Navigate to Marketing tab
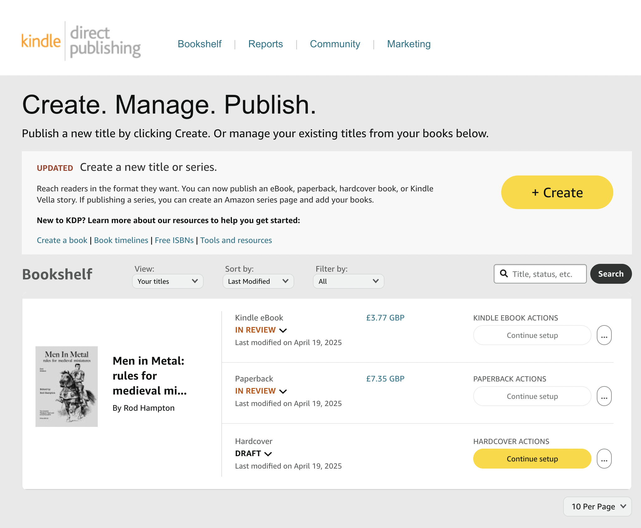 pyautogui.click(x=408, y=44)
